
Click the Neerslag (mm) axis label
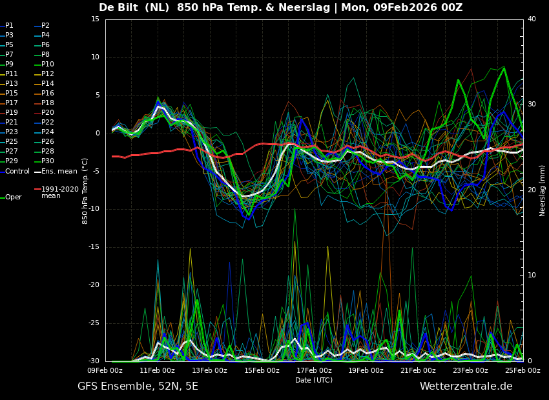pyautogui.click(x=543, y=190)
